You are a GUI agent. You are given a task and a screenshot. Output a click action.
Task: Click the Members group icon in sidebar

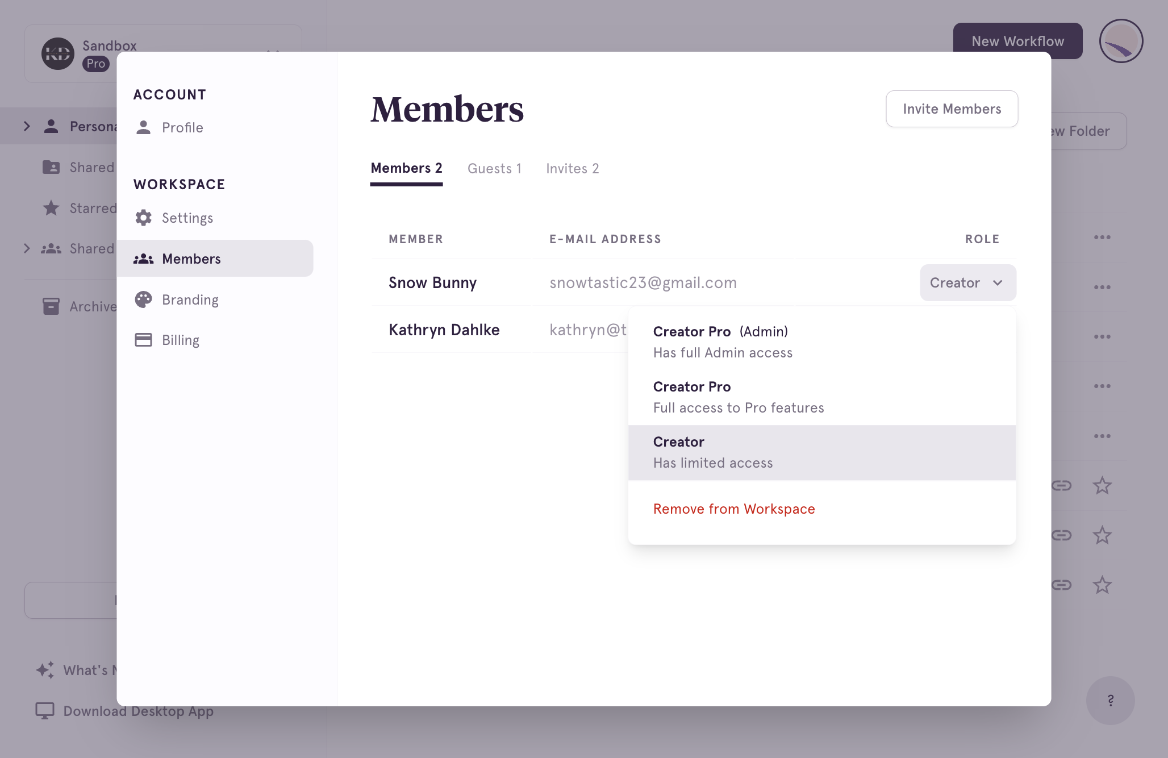point(143,259)
